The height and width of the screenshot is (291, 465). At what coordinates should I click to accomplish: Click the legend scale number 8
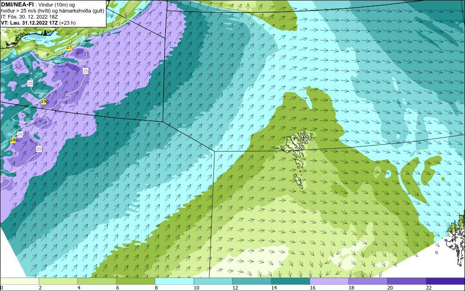click(x=156, y=288)
